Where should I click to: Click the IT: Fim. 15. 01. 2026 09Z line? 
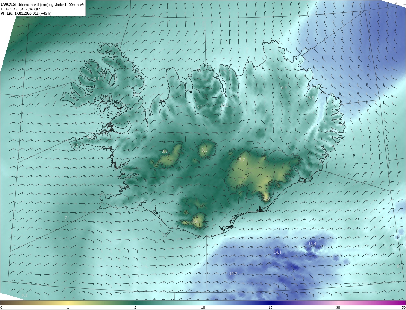(20, 9)
